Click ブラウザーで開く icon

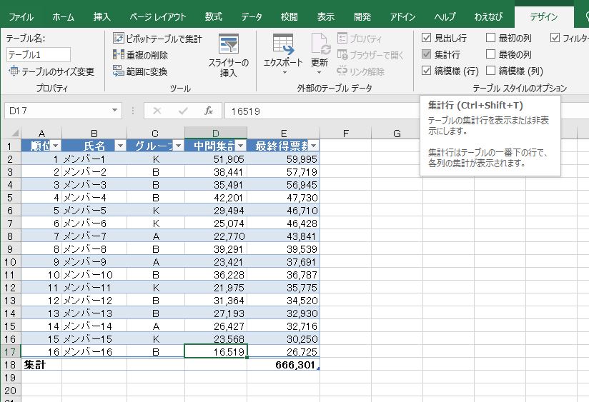[342, 55]
